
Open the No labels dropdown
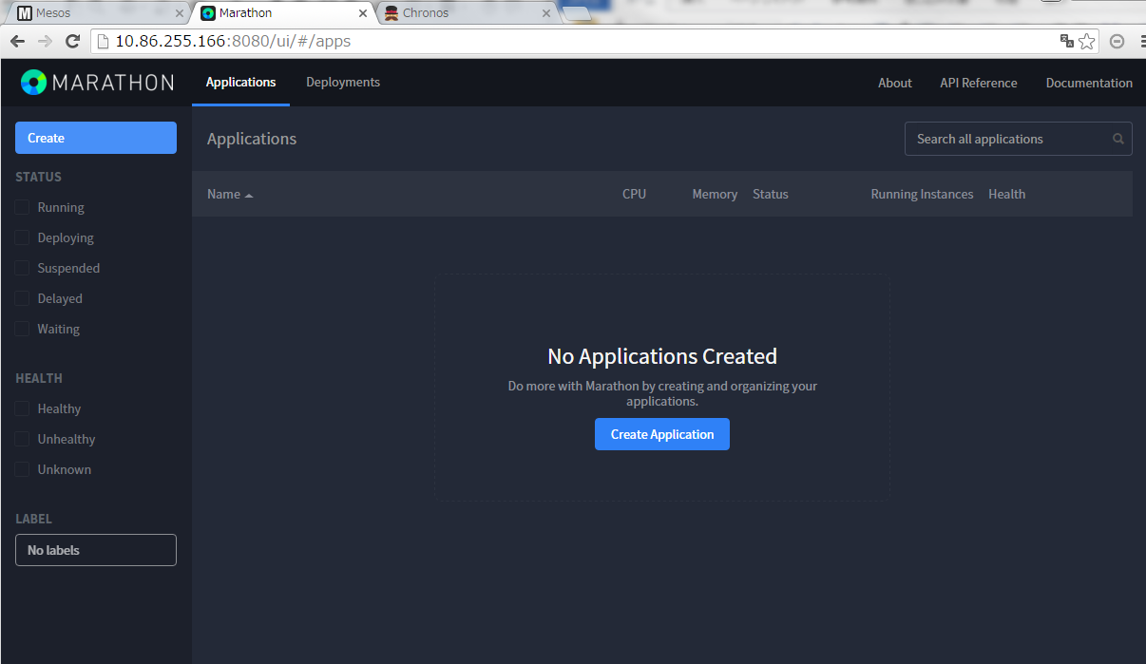(x=96, y=550)
